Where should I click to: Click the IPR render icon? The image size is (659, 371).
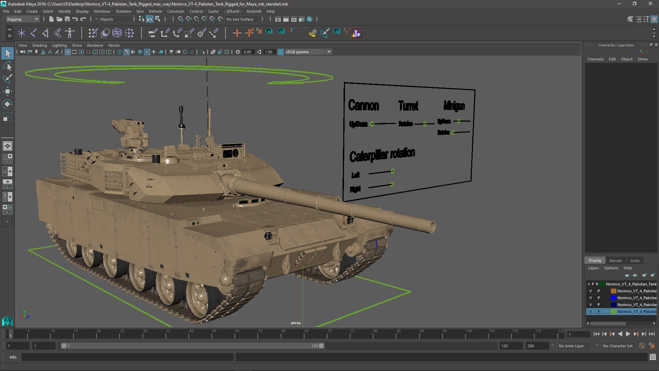pyautogui.click(x=293, y=19)
